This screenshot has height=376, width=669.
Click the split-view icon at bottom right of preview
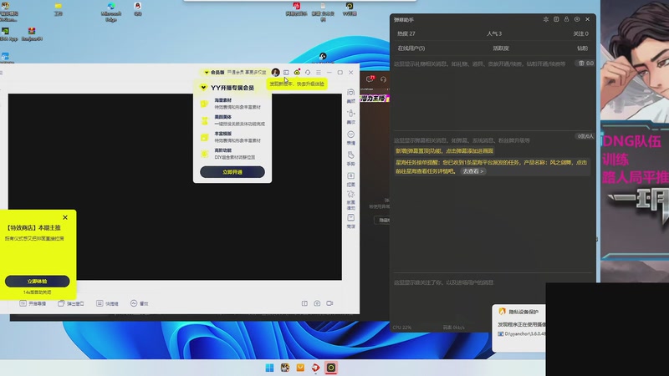304,303
